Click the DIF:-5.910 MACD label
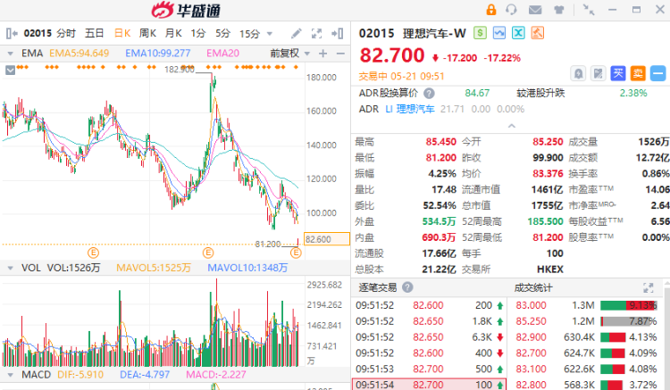The height and width of the screenshot is (390, 670). tap(80, 375)
